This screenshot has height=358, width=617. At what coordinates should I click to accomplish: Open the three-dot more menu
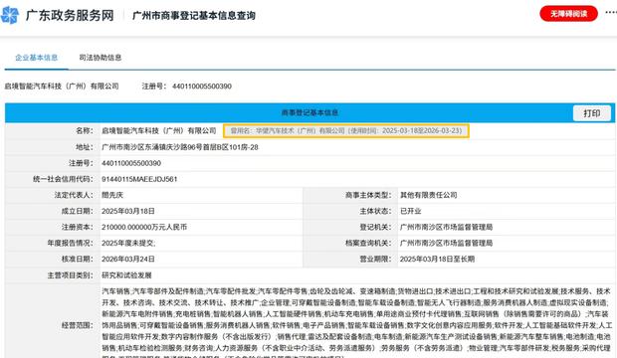[x=611, y=12]
